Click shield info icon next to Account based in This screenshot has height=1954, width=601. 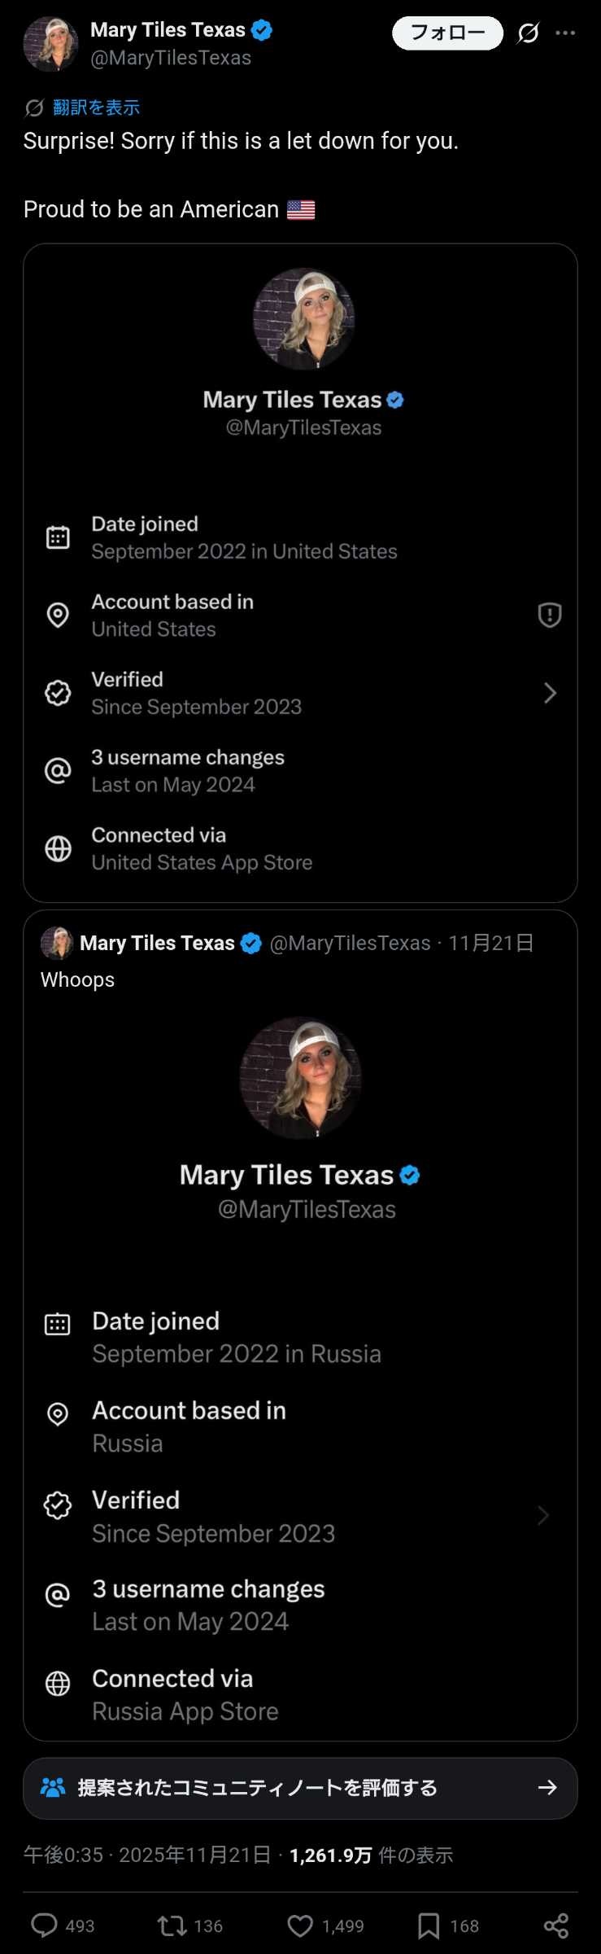(x=550, y=615)
